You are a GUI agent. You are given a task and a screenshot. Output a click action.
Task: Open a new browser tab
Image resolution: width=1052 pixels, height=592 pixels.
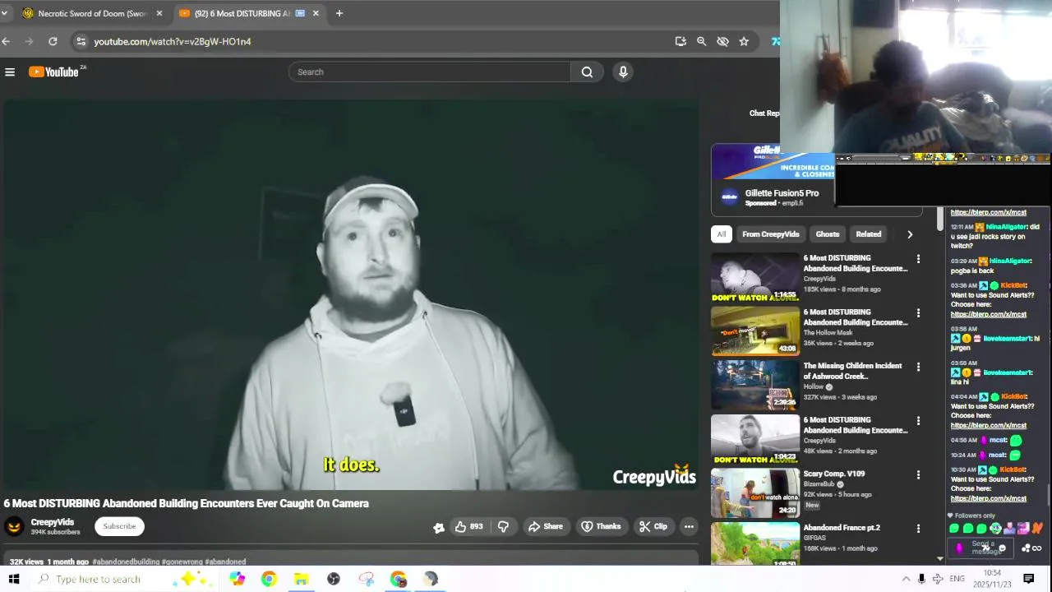click(339, 13)
